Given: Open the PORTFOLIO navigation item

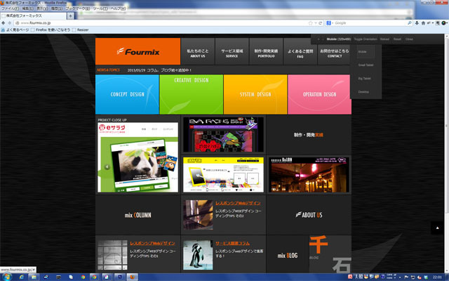Looking at the screenshot, I should point(266,52).
